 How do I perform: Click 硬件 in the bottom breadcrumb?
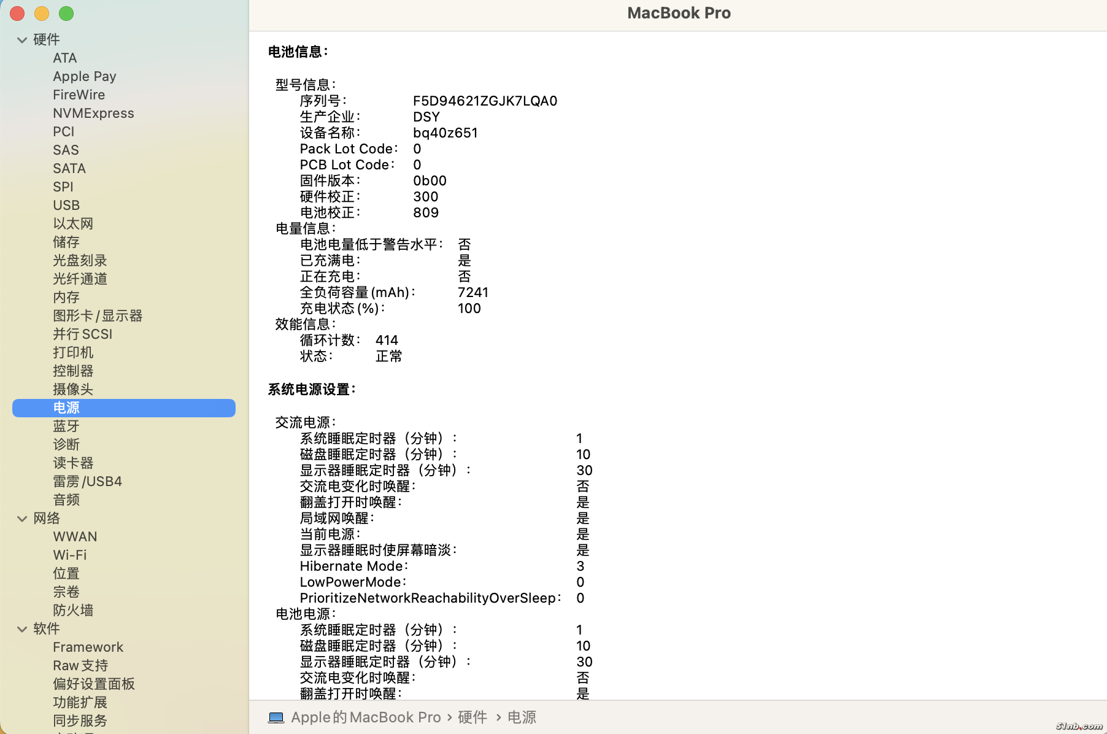point(472,717)
